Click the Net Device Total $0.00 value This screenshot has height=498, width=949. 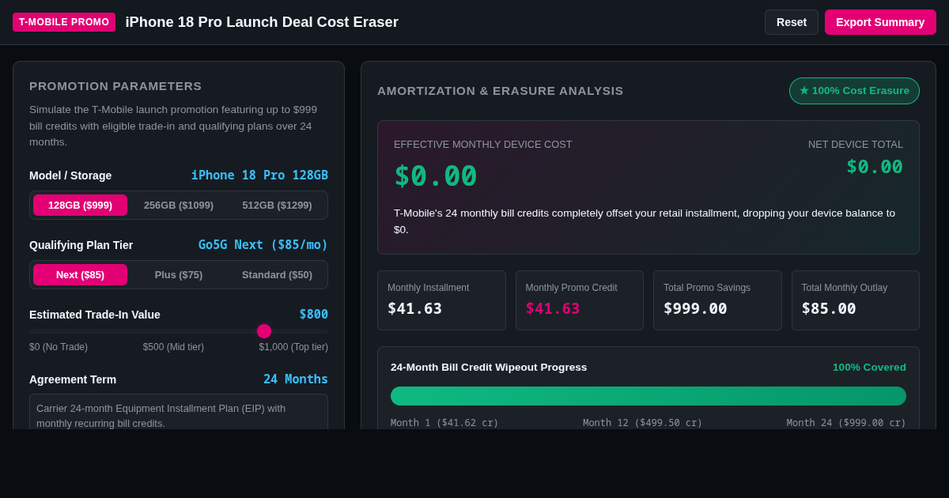coord(875,167)
